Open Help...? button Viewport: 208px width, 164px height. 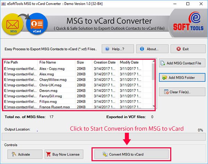coord(118,49)
